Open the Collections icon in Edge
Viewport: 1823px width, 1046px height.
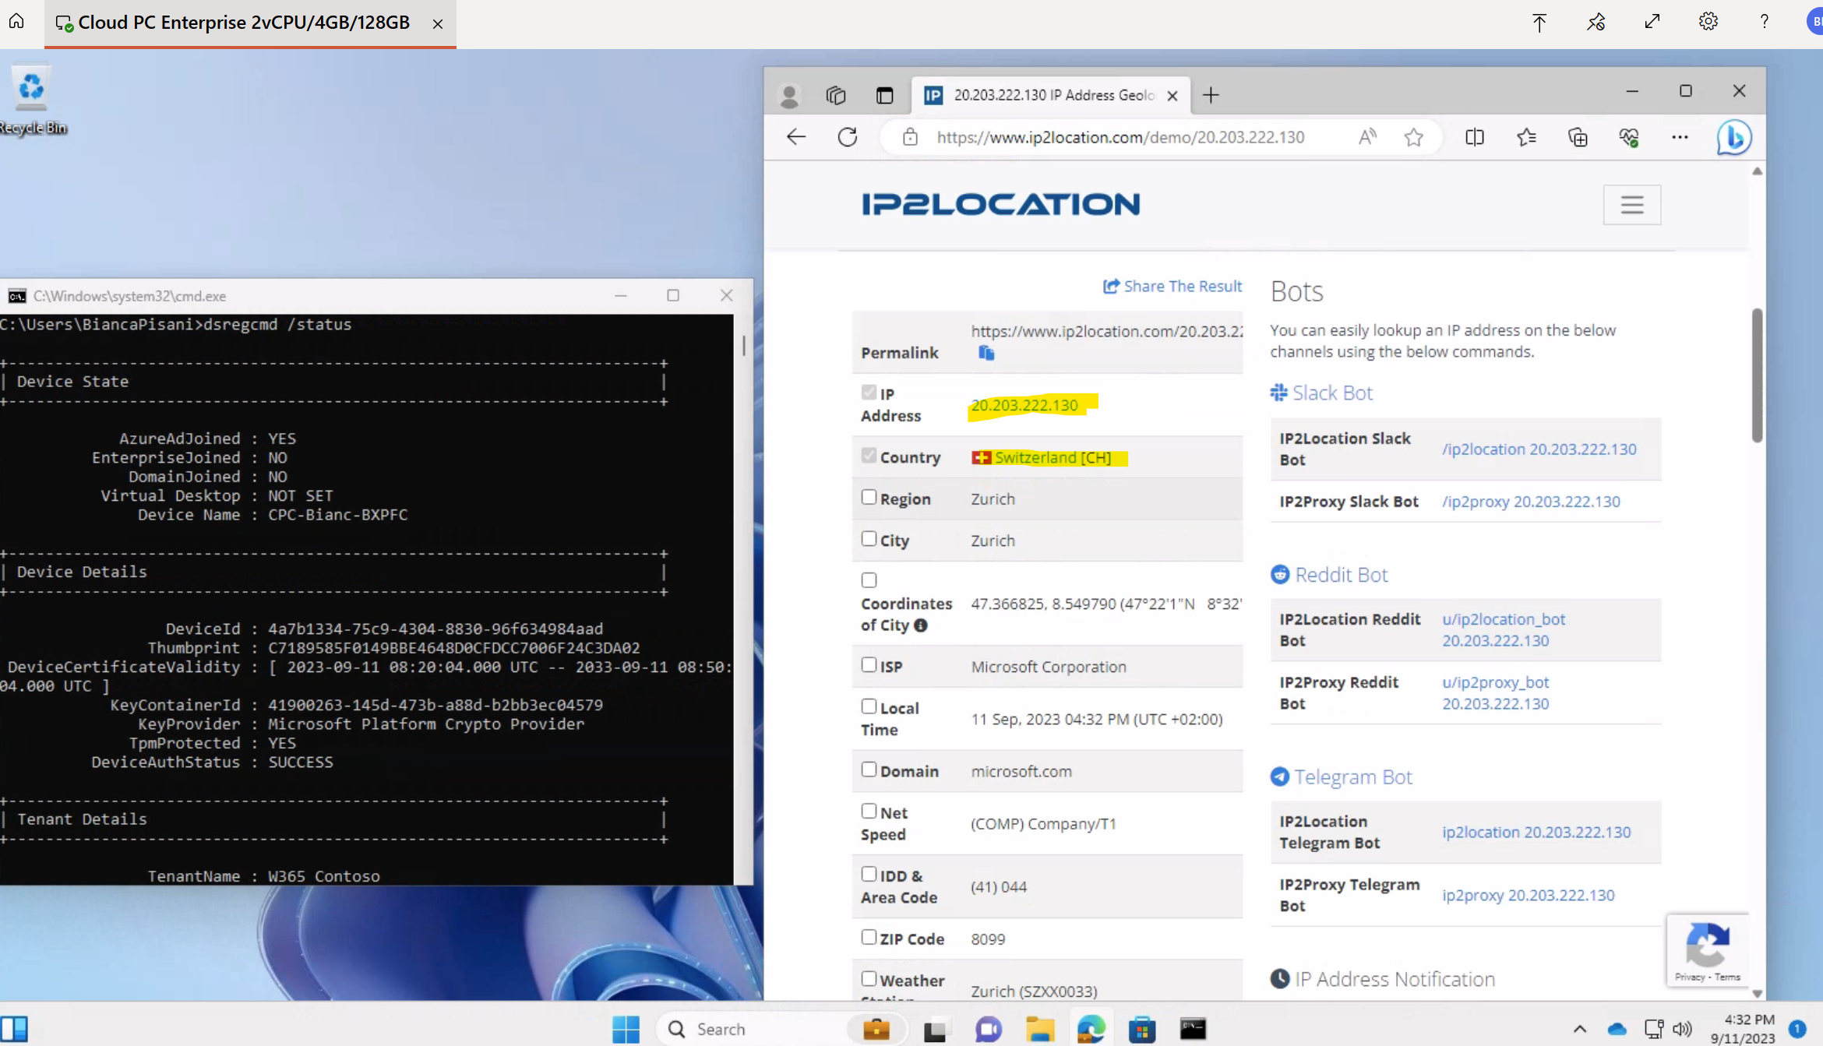1578,137
